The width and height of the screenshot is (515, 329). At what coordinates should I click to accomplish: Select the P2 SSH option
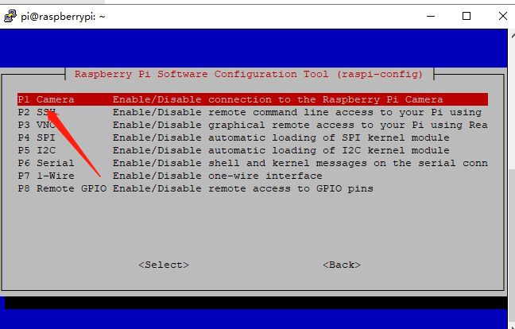click(253, 112)
